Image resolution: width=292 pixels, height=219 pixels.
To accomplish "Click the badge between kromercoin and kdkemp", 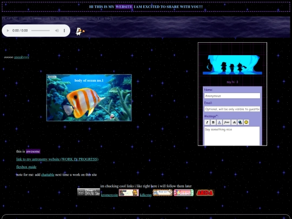I will (129, 193).
